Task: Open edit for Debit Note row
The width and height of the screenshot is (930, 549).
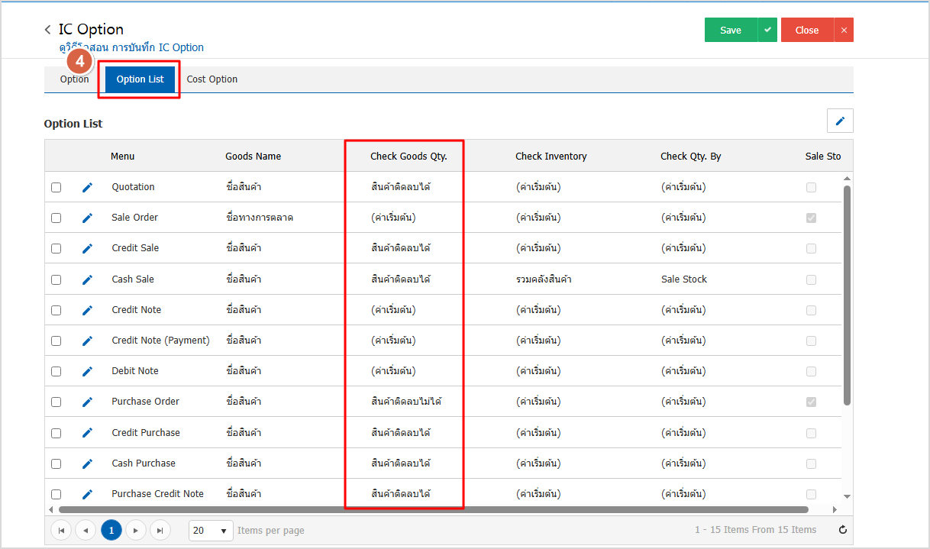Action: tap(87, 371)
